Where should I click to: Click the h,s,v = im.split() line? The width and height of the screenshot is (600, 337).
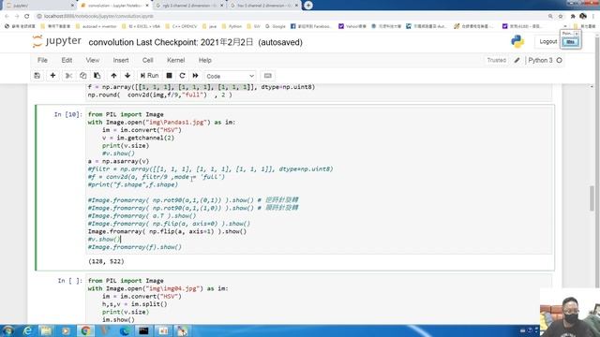pos(134,304)
